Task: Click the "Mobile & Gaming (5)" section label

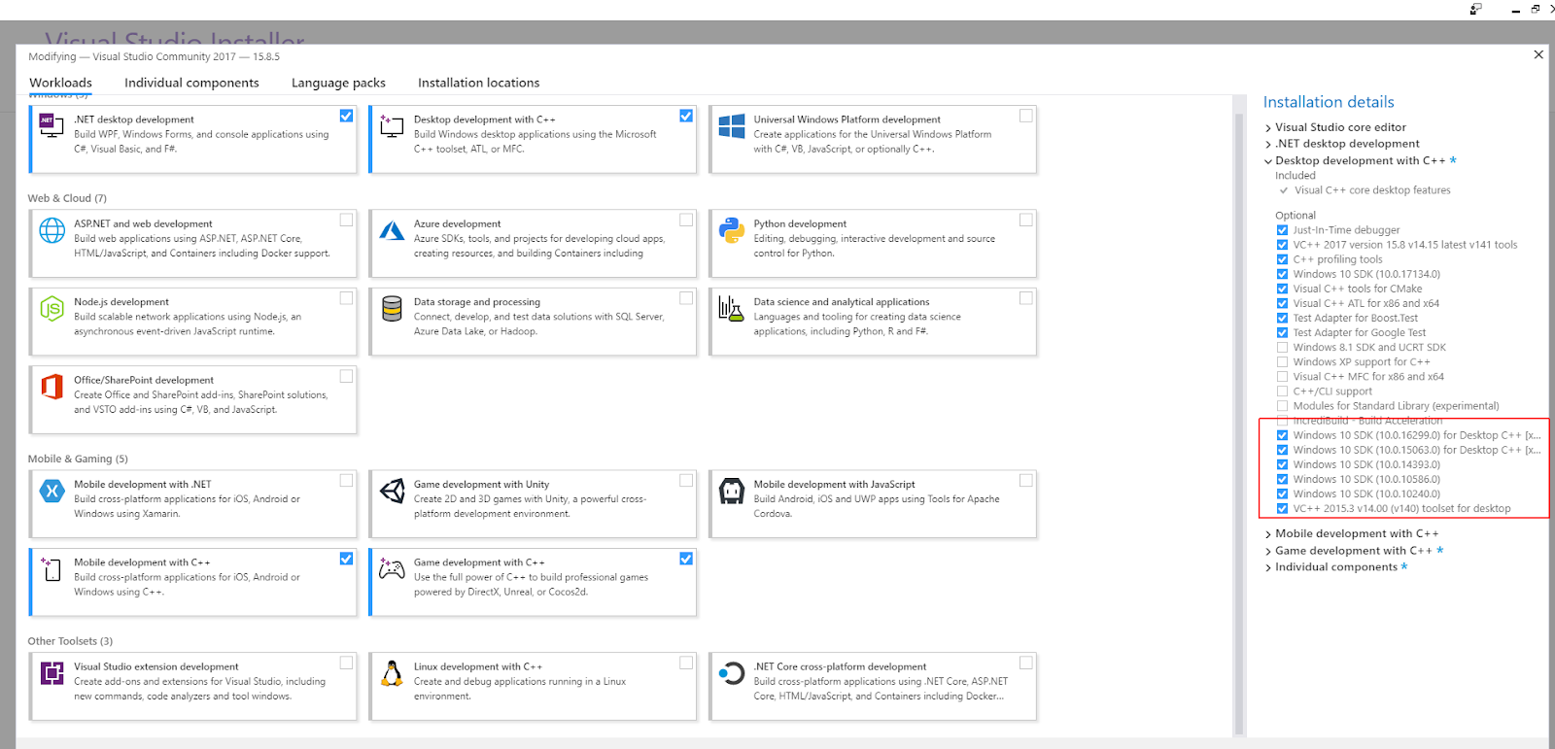Action: (78, 459)
